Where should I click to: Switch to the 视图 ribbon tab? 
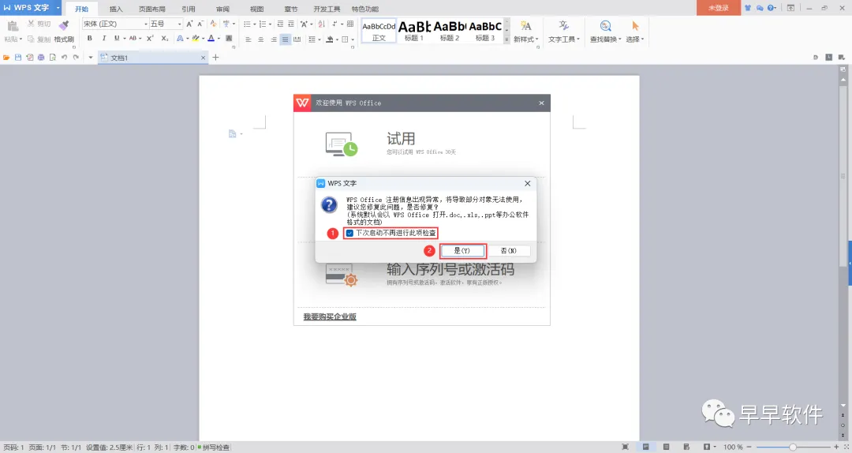pos(256,9)
